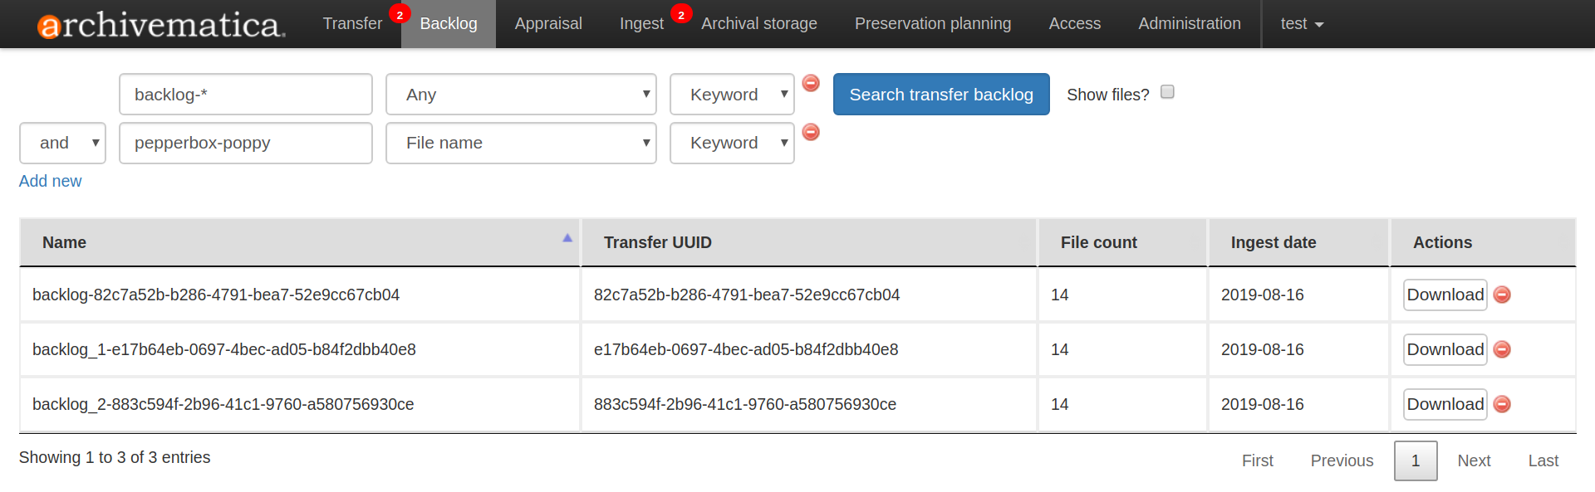The height and width of the screenshot is (492, 1595).
Task: Click Search transfer backlog button
Action: [x=941, y=95]
